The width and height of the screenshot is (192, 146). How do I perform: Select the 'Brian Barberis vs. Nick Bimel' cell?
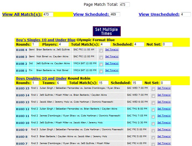(53, 71)
